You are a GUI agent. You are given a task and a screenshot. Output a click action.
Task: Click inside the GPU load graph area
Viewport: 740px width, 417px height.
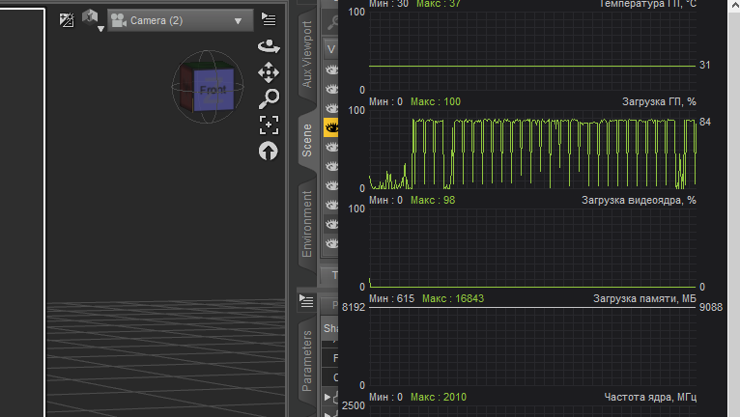pos(532,150)
